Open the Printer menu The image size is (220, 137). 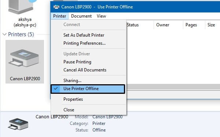click(59, 16)
